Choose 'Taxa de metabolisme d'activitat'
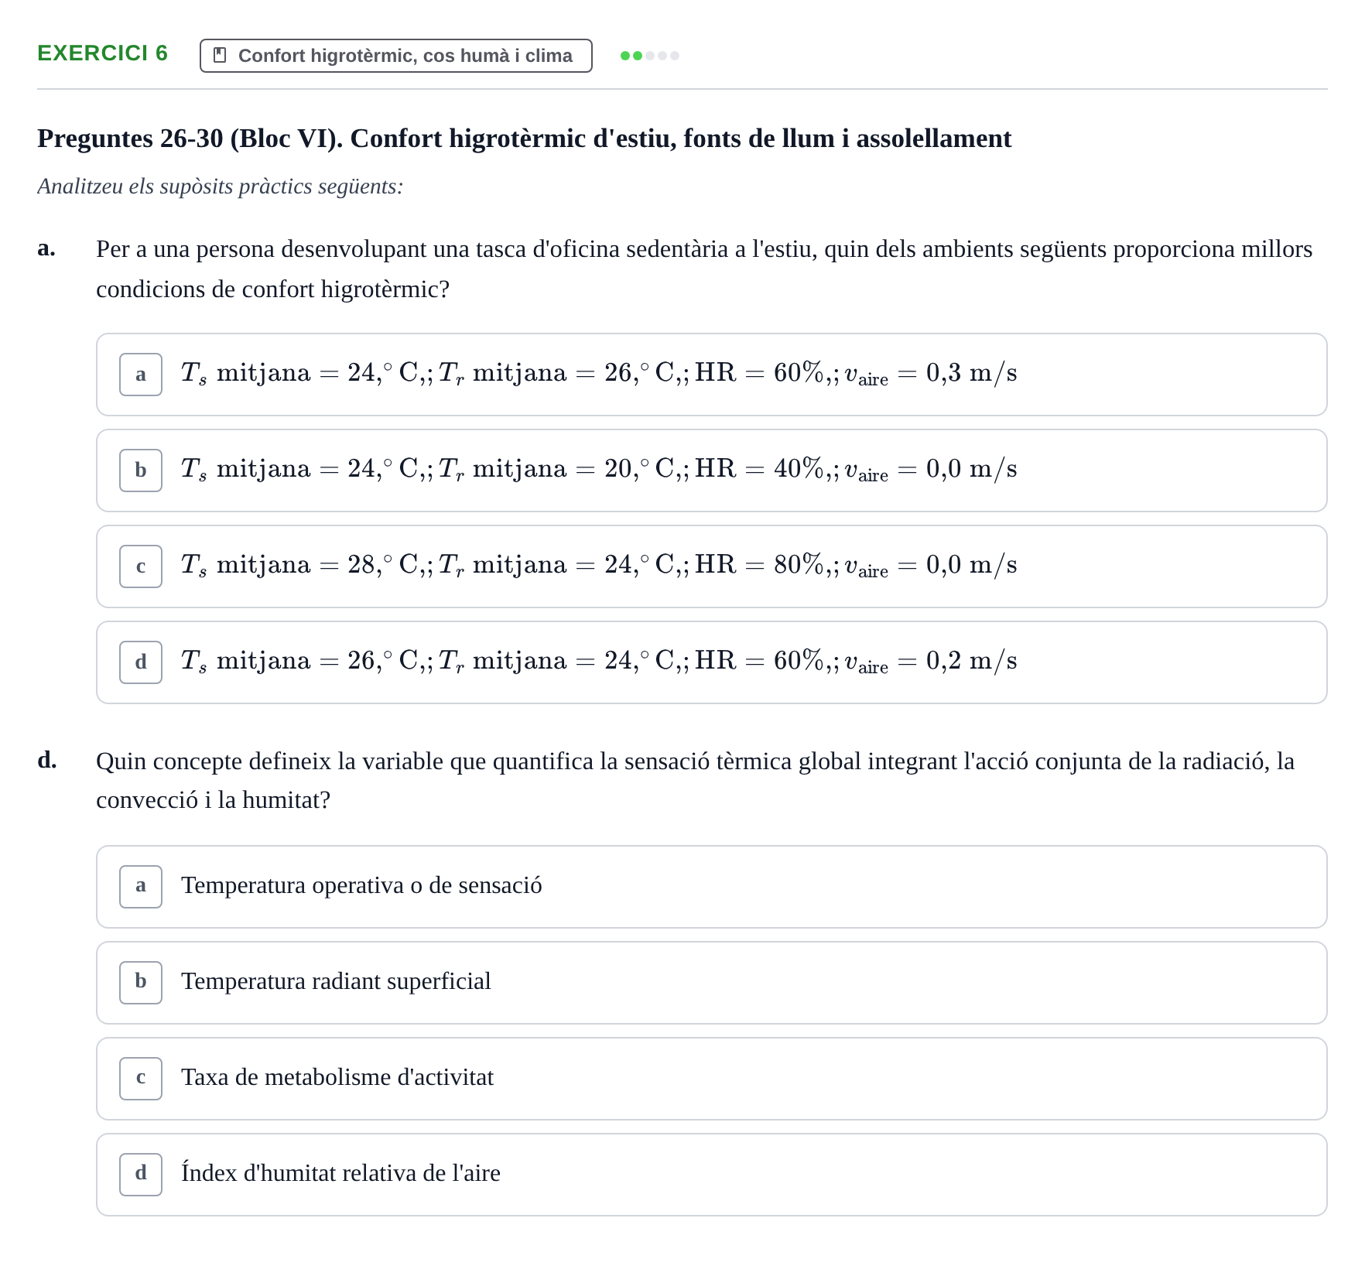 coord(712,1079)
